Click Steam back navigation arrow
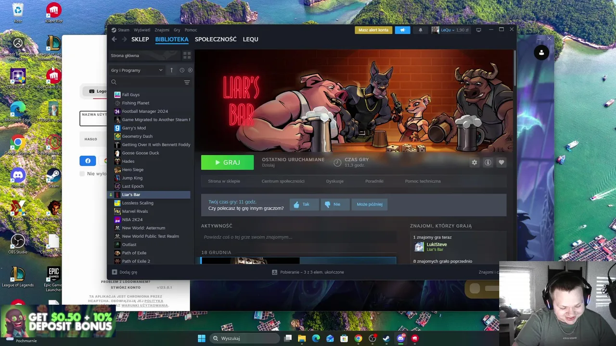Viewport: 616px width, 346px height. [114, 39]
